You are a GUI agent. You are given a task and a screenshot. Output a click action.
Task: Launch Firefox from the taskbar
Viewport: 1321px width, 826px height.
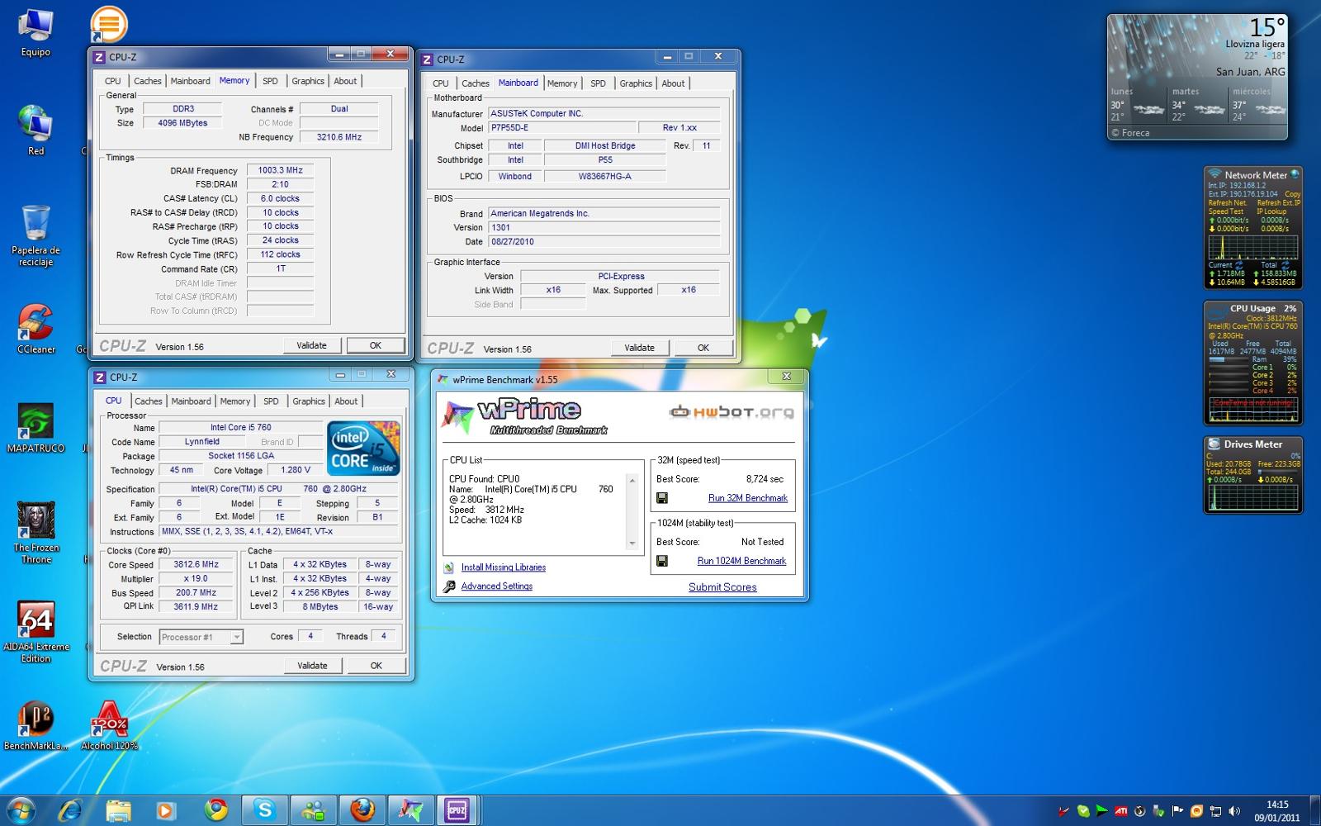[x=362, y=810]
